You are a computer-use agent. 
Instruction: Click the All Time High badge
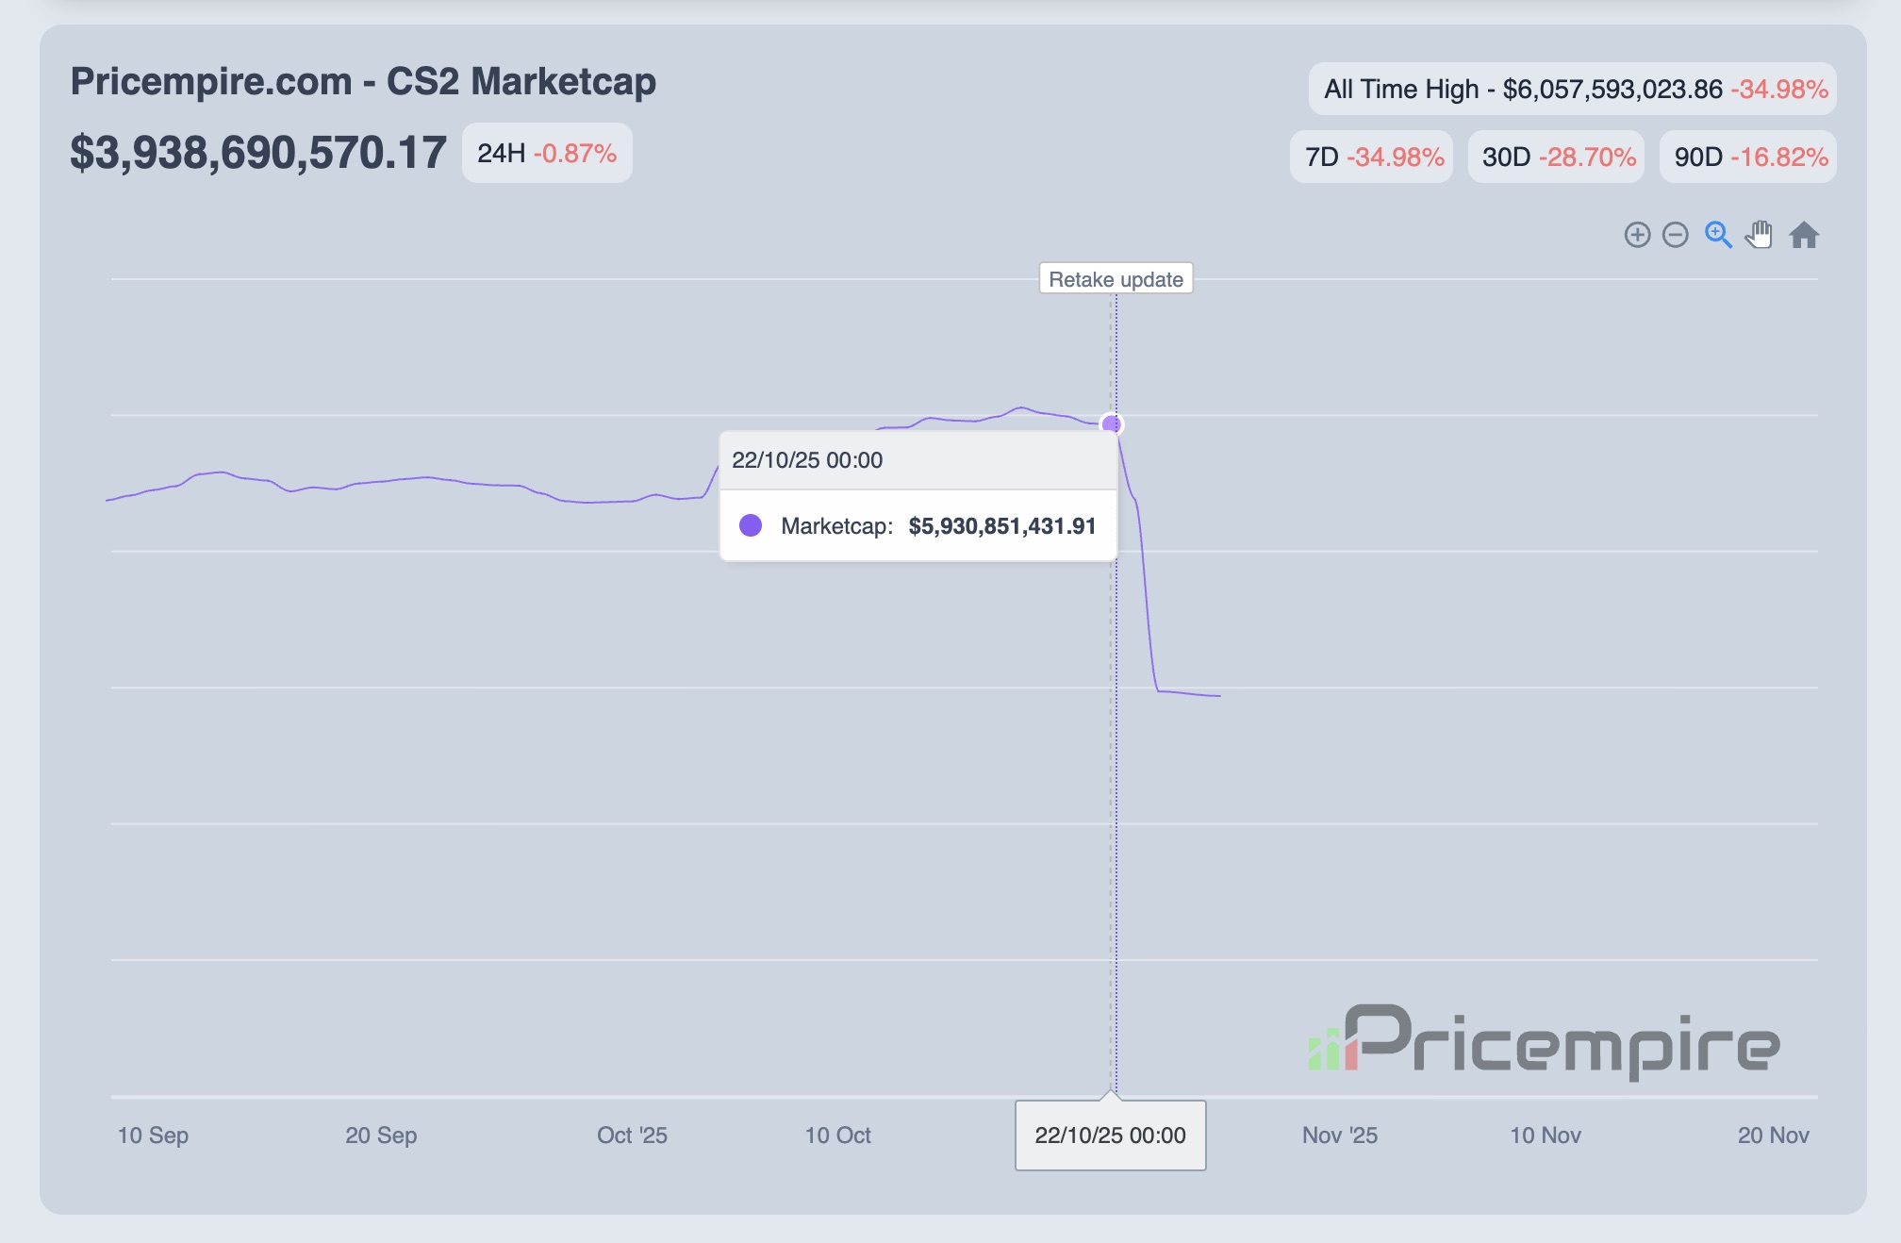pyautogui.click(x=1572, y=89)
